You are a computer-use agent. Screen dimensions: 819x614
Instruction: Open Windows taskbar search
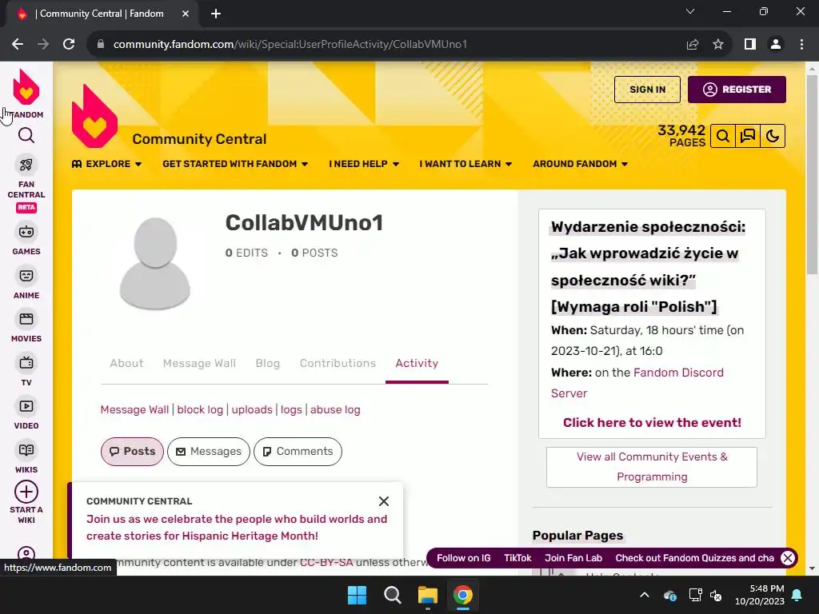(x=392, y=595)
